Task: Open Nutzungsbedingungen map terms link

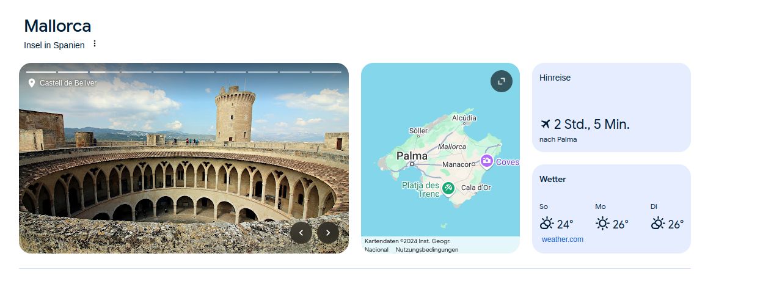Action: click(x=427, y=249)
